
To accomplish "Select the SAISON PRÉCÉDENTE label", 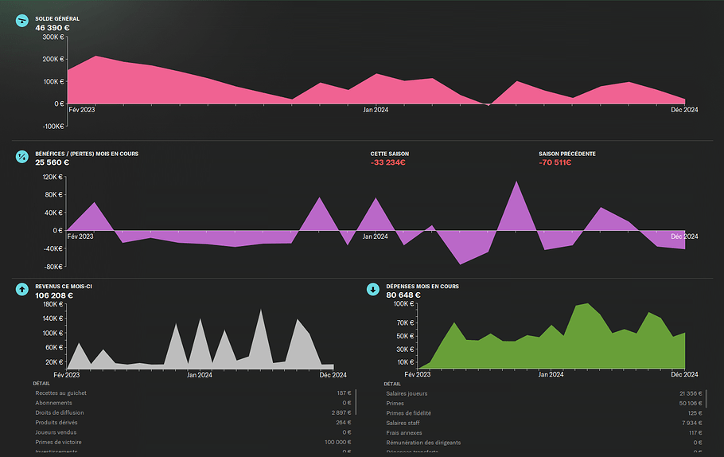I will (x=567, y=154).
